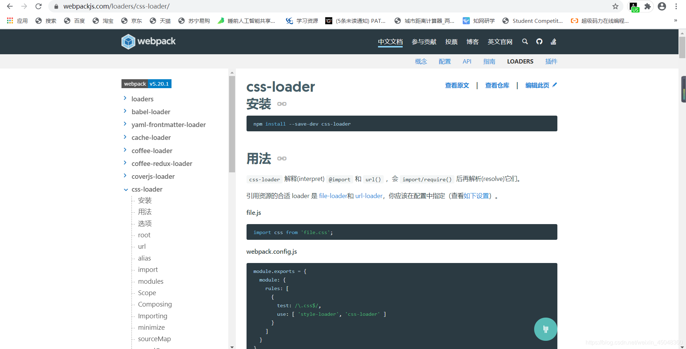This screenshot has width=686, height=349.
Task: Click the sidebar scrollbar thumb
Action: tap(232, 124)
